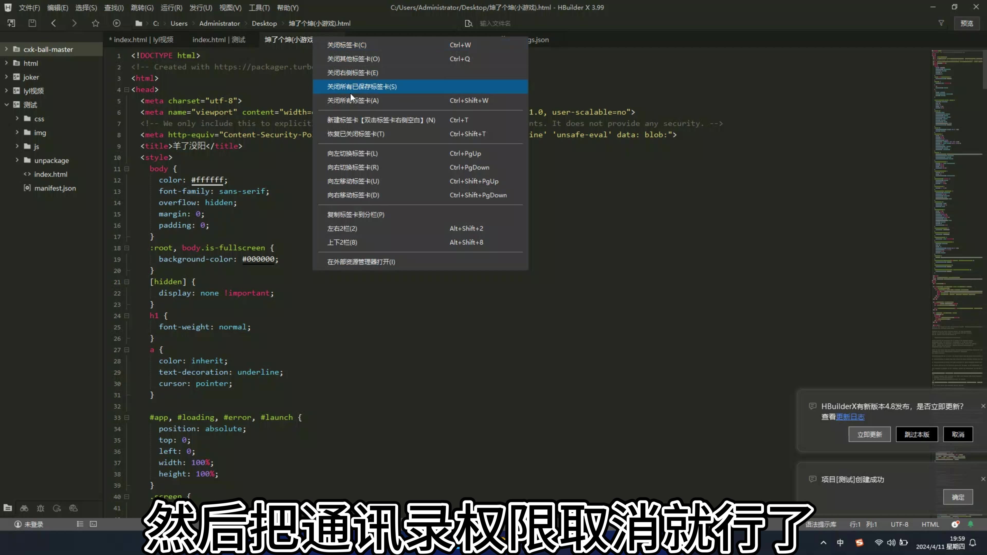
Task: Collapse the 测试 project
Action: [6, 105]
